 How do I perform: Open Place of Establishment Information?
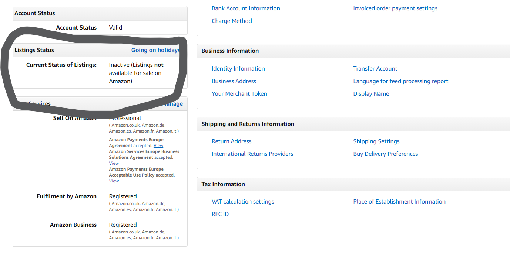click(399, 201)
